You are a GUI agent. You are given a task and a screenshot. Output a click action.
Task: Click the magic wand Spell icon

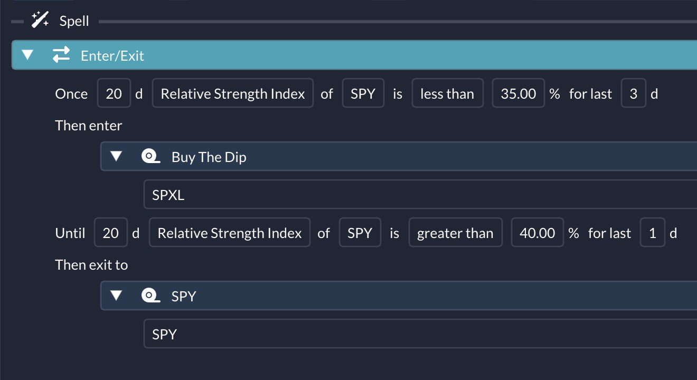[40, 21]
